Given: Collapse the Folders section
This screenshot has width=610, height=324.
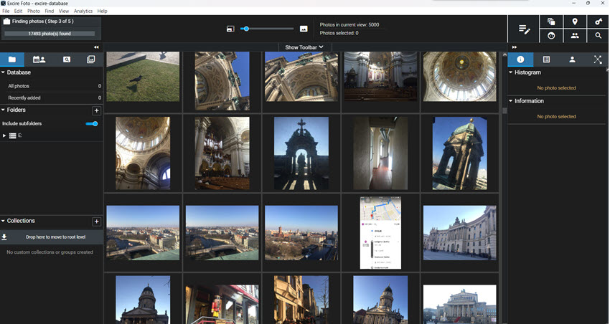Looking at the screenshot, I should tap(3, 110).
